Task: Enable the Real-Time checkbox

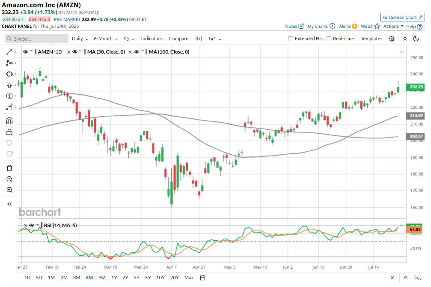Action: point(329,39)
